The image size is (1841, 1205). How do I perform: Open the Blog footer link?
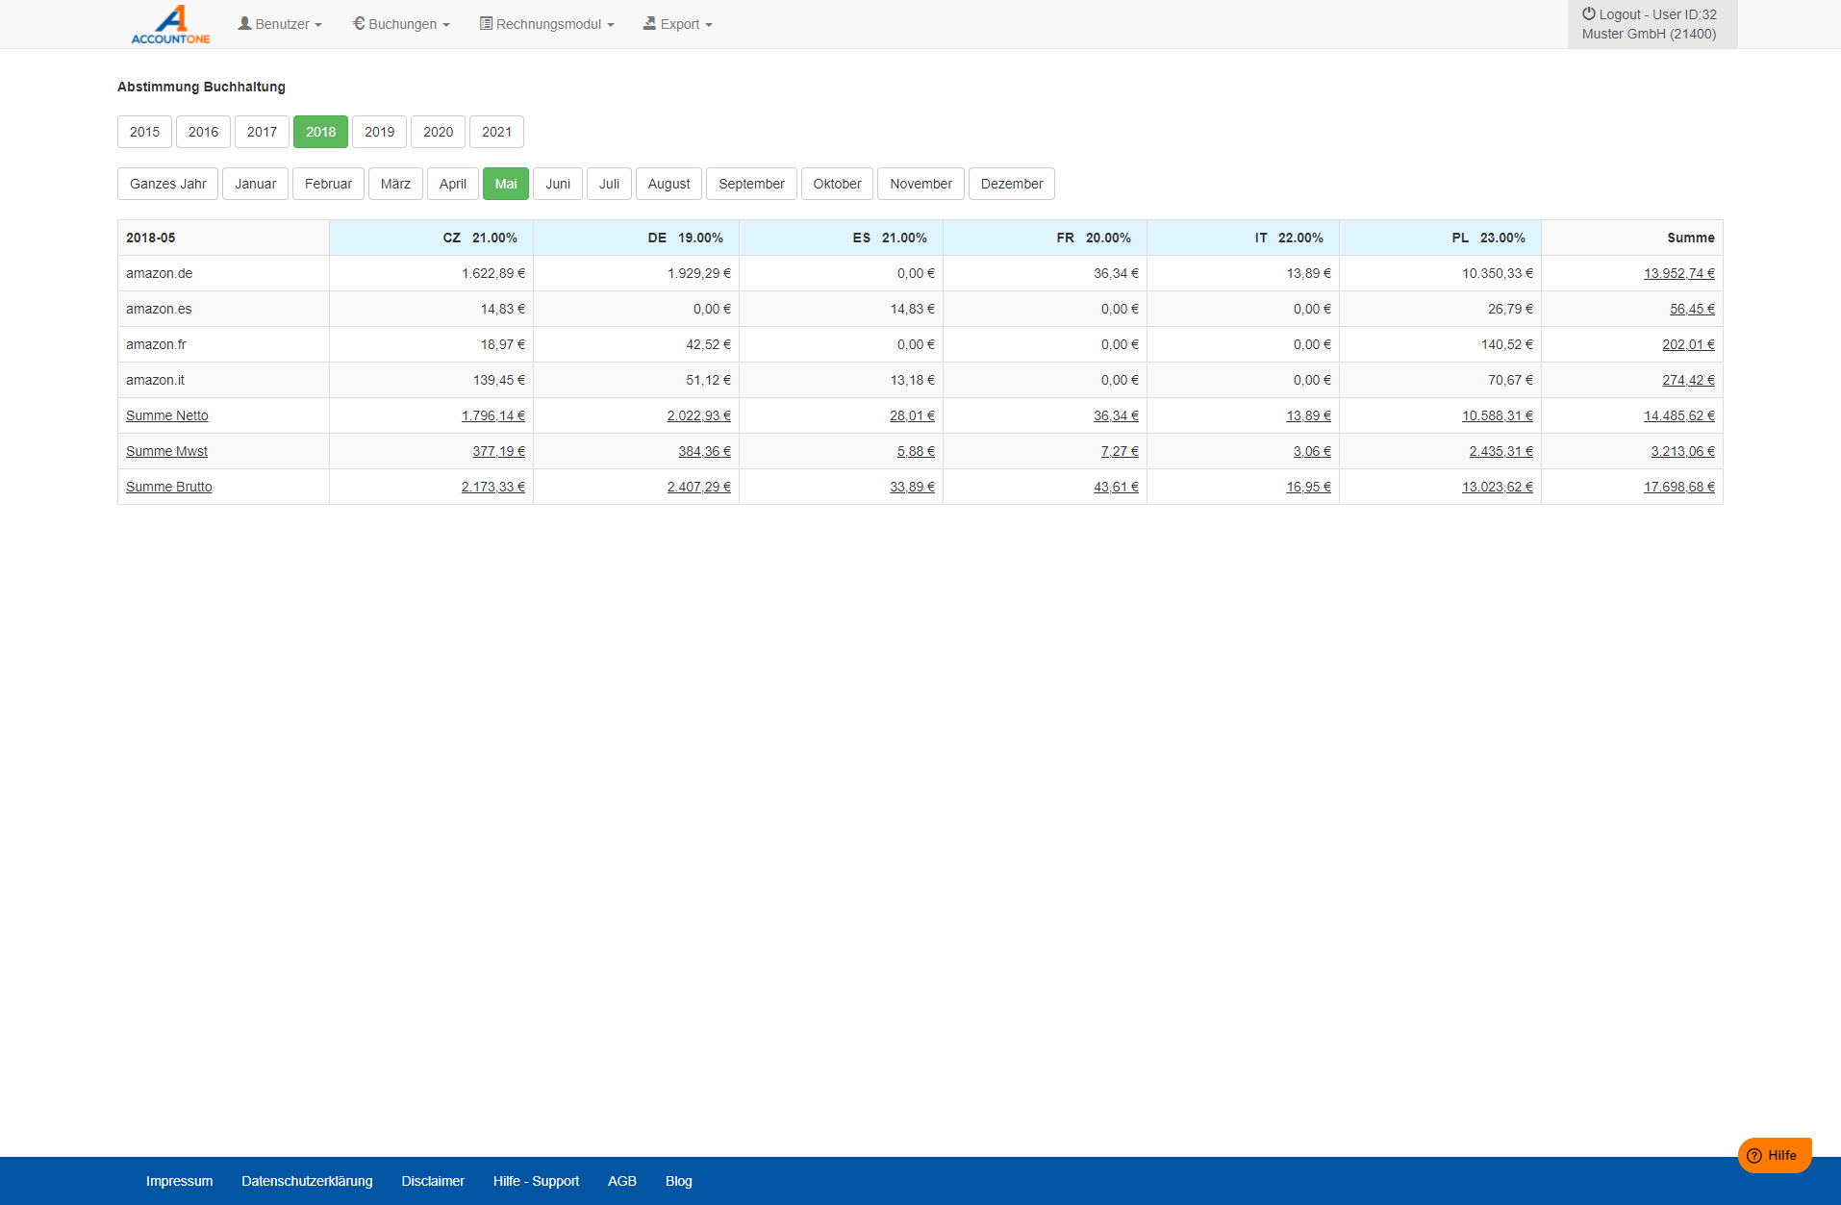pyautogui.click(x=678, y=1181)
